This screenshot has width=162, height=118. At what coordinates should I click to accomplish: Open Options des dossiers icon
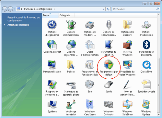click(x=127, y=25)
